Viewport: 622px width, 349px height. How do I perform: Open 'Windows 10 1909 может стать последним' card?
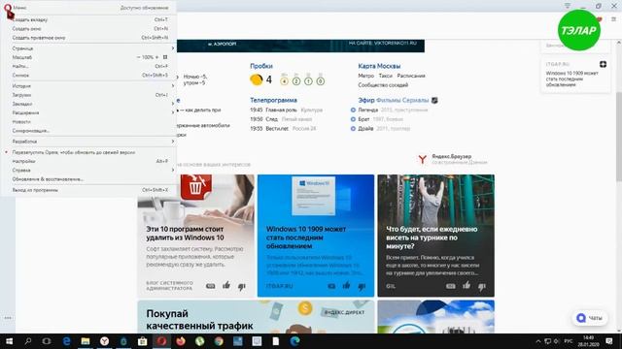(x=316, y=236)
